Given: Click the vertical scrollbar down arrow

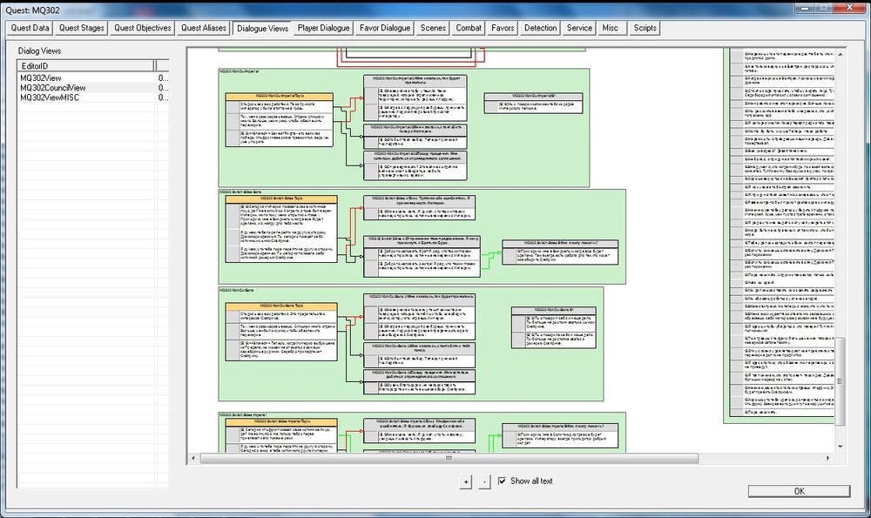Looking at the screenshot, I should [840, 447].
